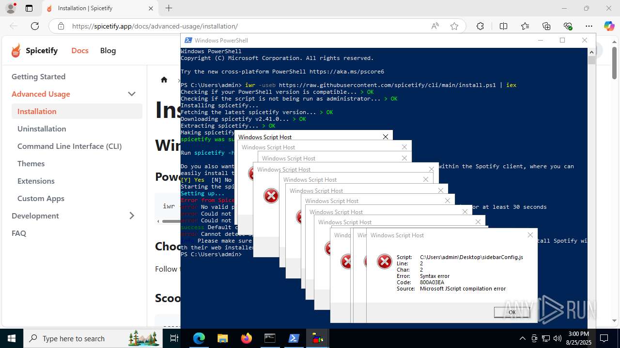
Task: Open Favorites list icon
Action: coord(525,26)
